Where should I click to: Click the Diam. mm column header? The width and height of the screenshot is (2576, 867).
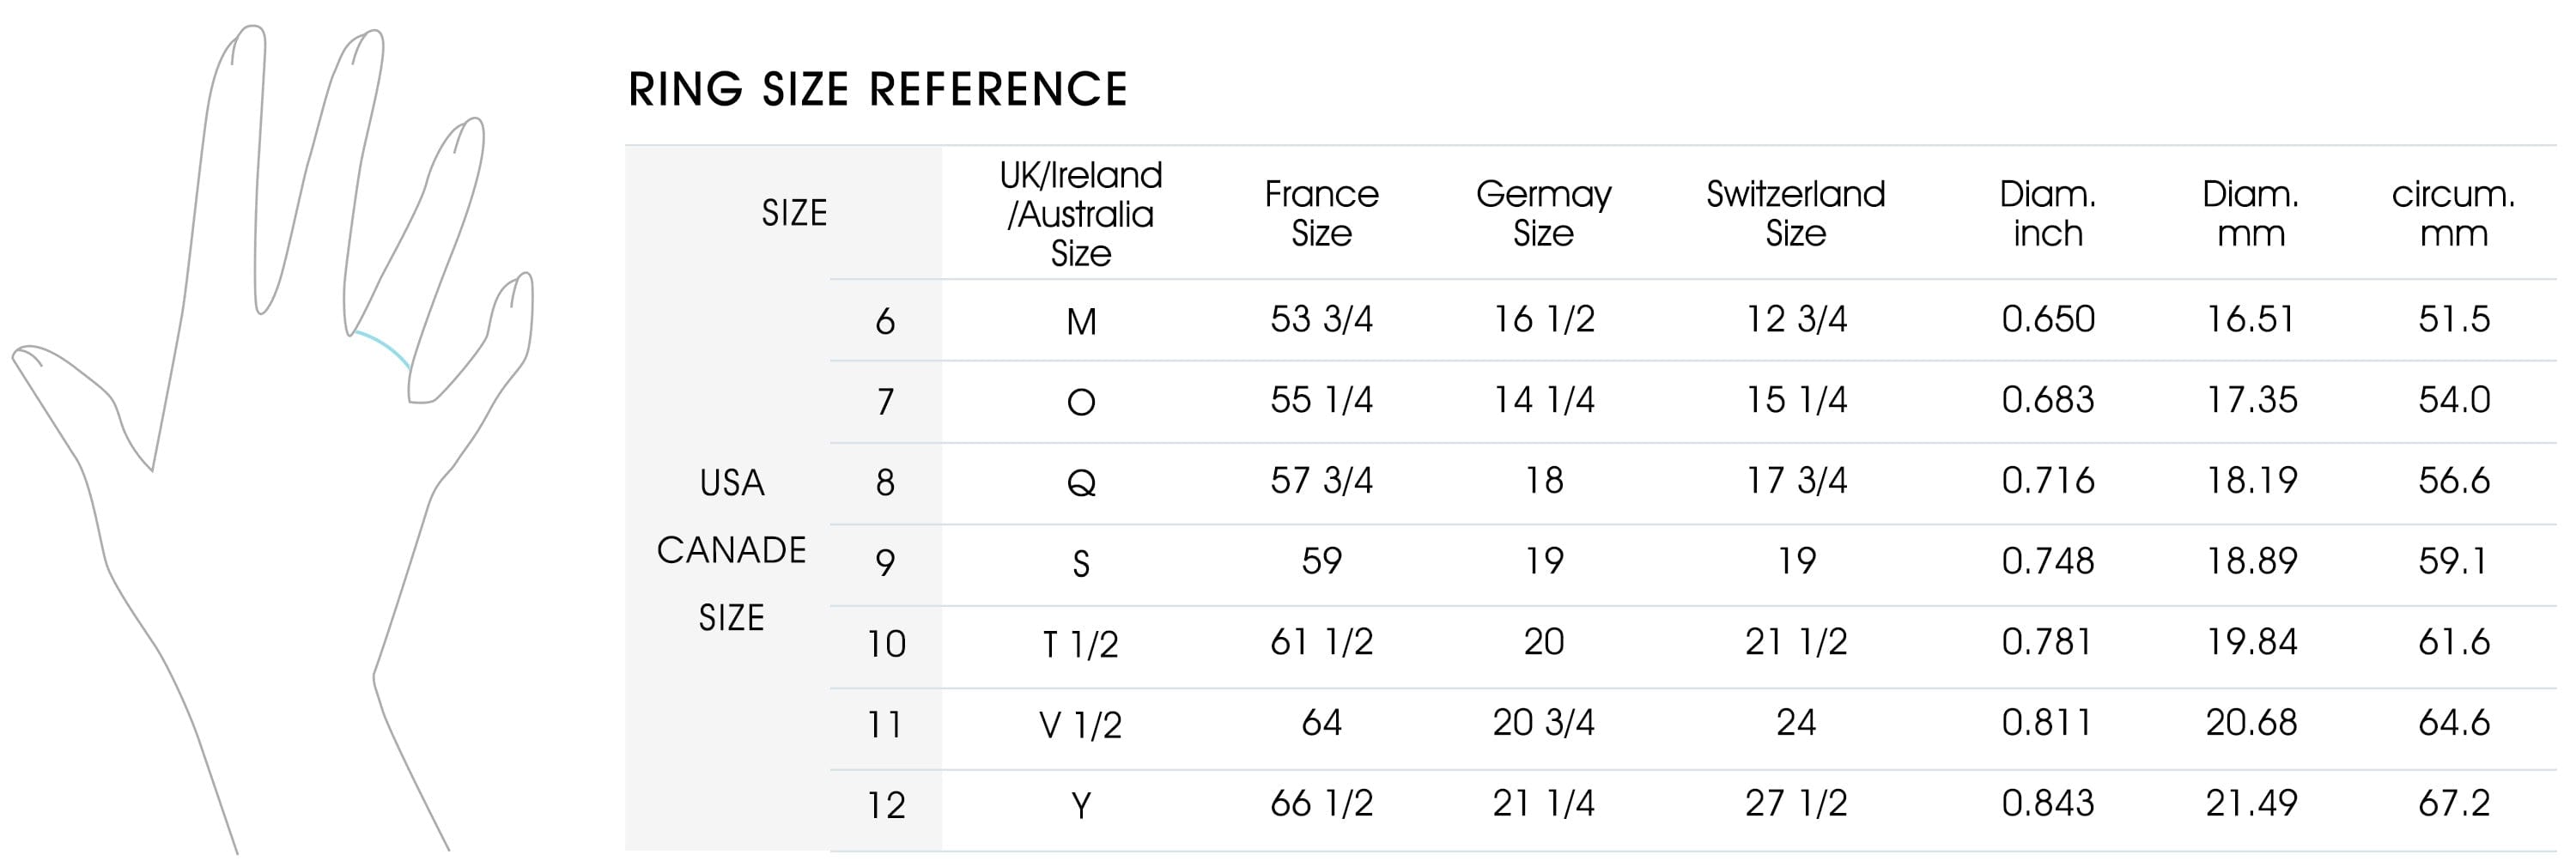pyautogui.click(x=2250, y=214)
